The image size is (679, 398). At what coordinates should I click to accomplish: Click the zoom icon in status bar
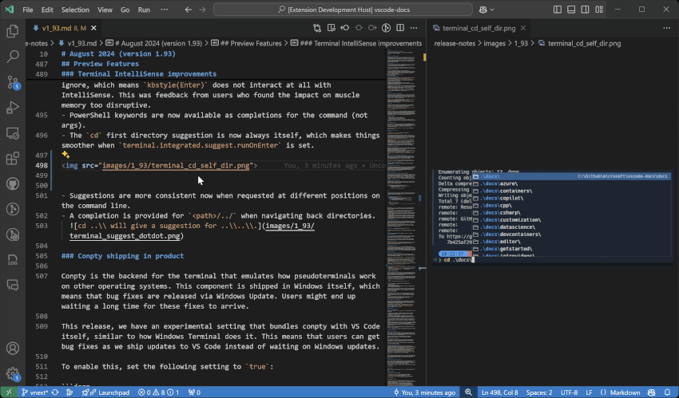tap(469, 392)
